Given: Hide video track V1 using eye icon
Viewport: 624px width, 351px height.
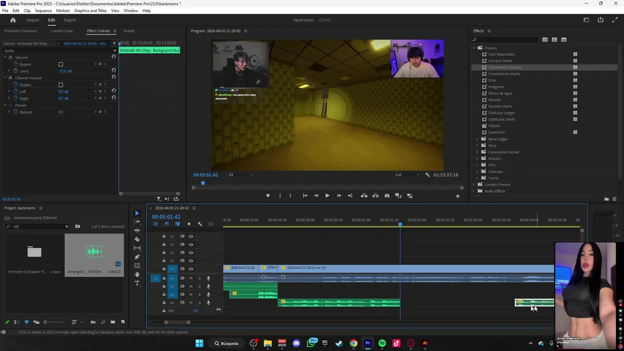Looking at the screenshot, I should click(x=191, y=269).
